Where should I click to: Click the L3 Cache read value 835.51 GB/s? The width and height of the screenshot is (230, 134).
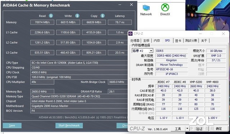pos(42,53)
